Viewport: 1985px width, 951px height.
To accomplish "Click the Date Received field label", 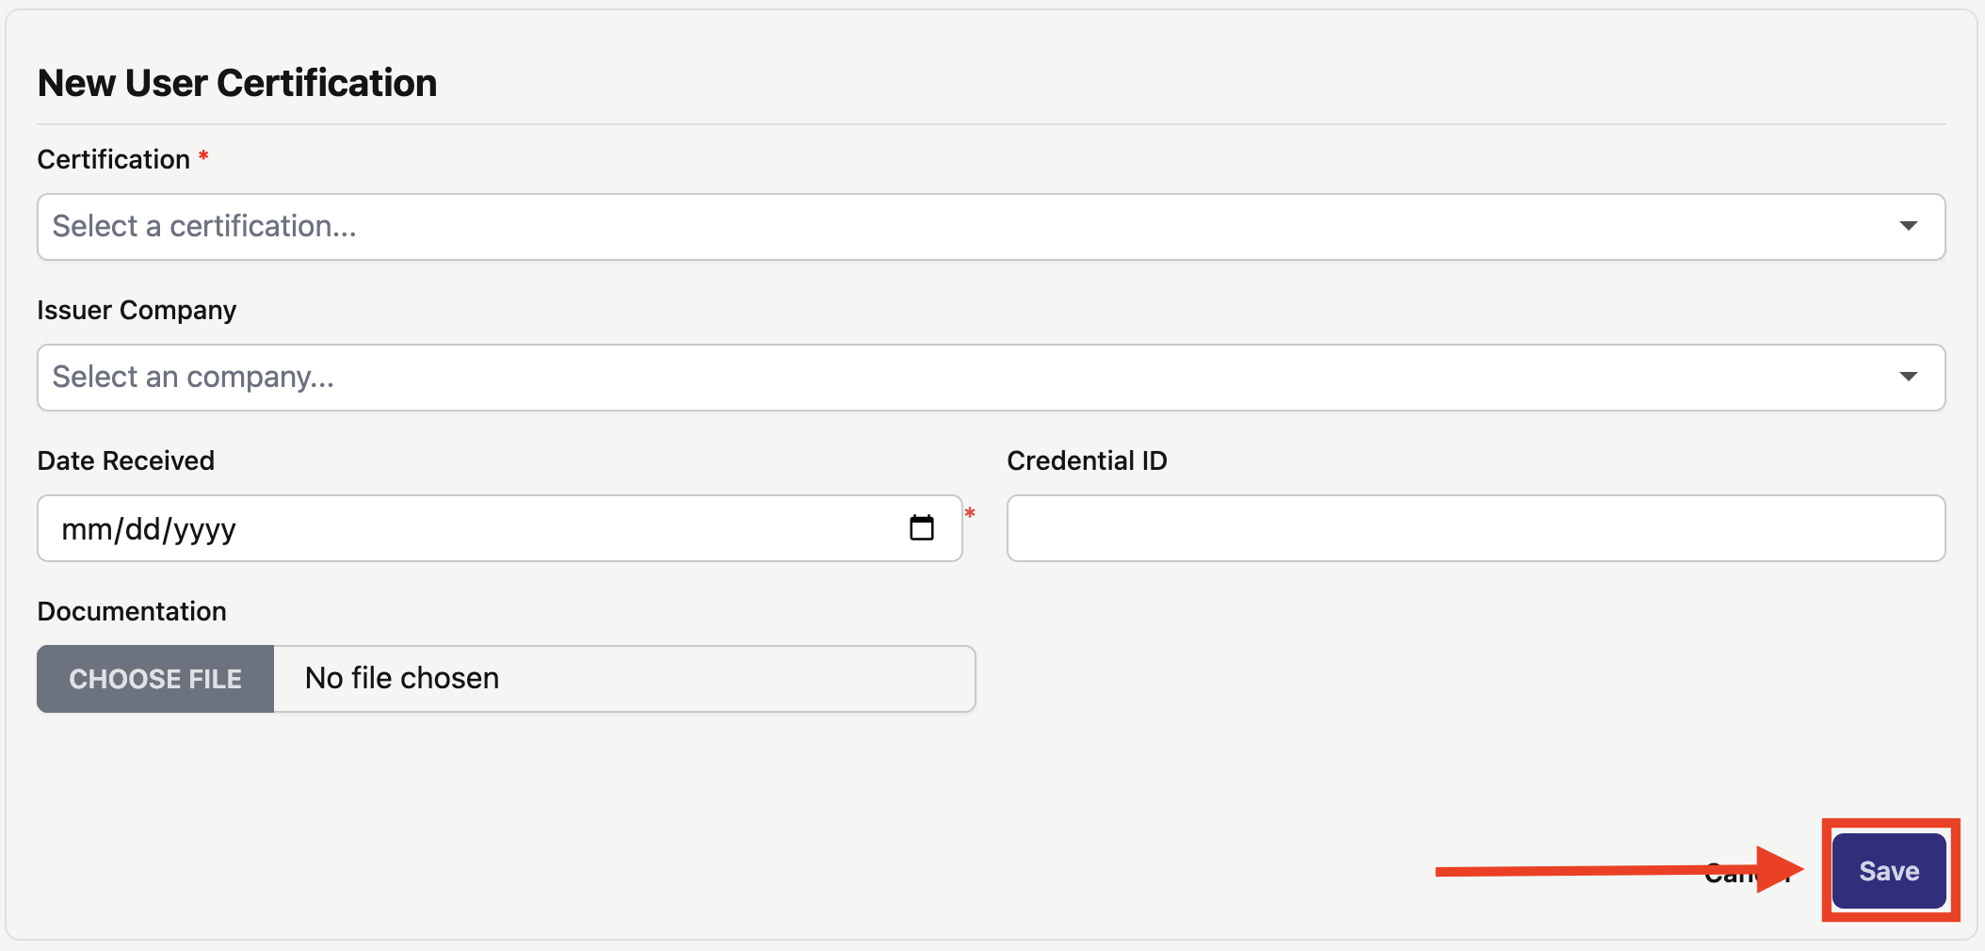I will pyautogui.click(x=125, y=460).
